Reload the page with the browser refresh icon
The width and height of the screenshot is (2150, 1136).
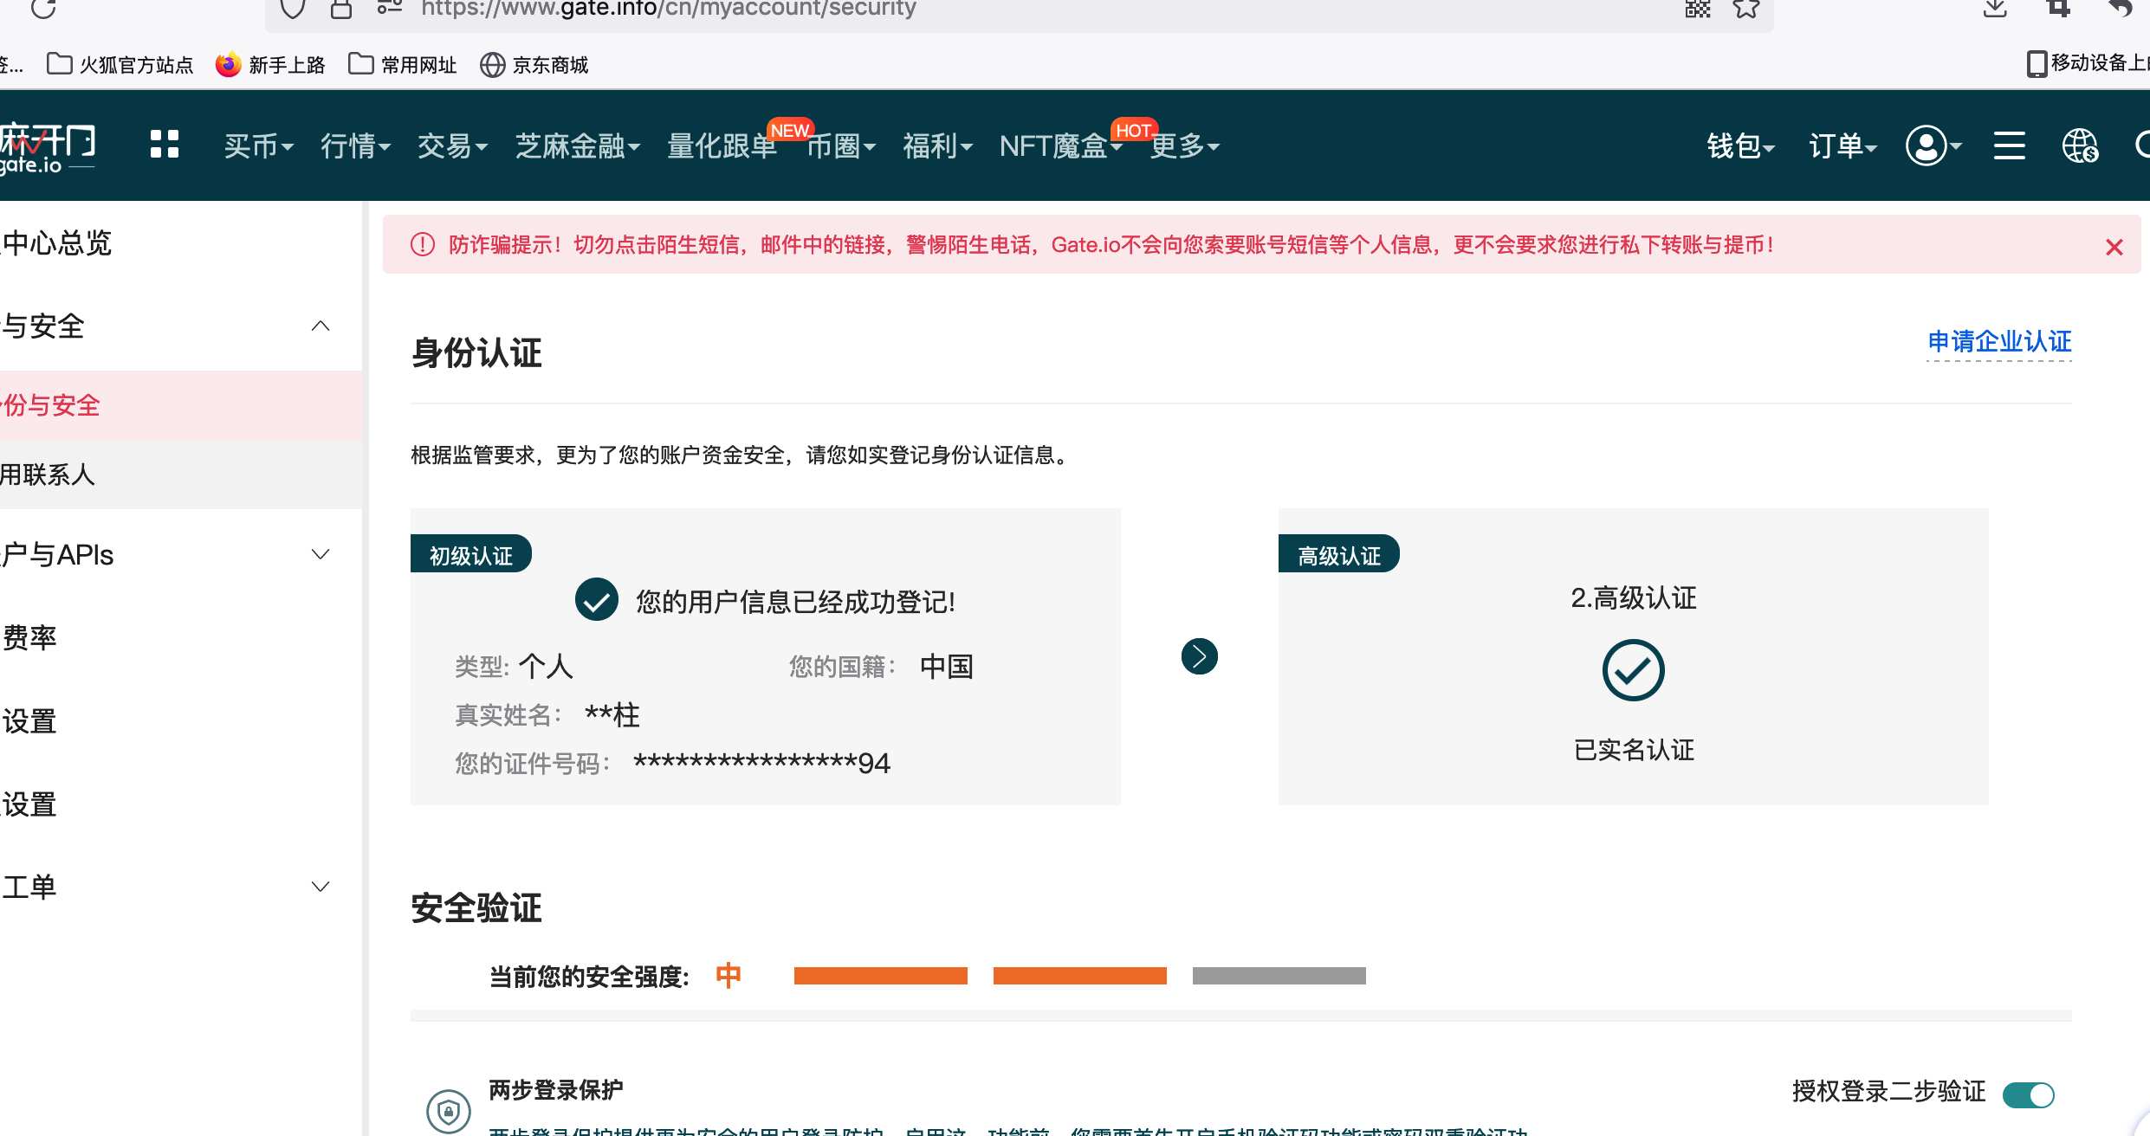coord(42,9)
